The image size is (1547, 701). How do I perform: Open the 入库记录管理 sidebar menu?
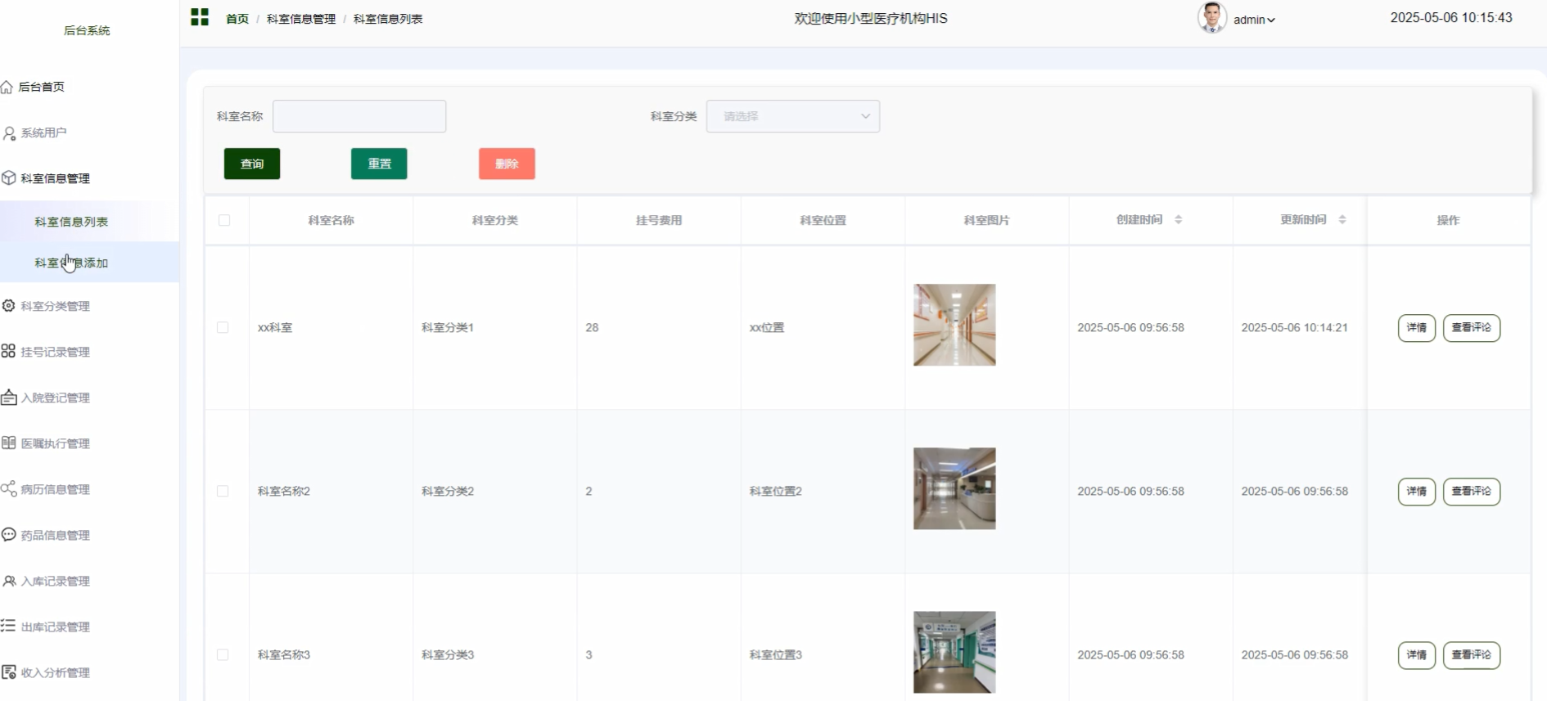pyautogui.click(x=55, y=581)
